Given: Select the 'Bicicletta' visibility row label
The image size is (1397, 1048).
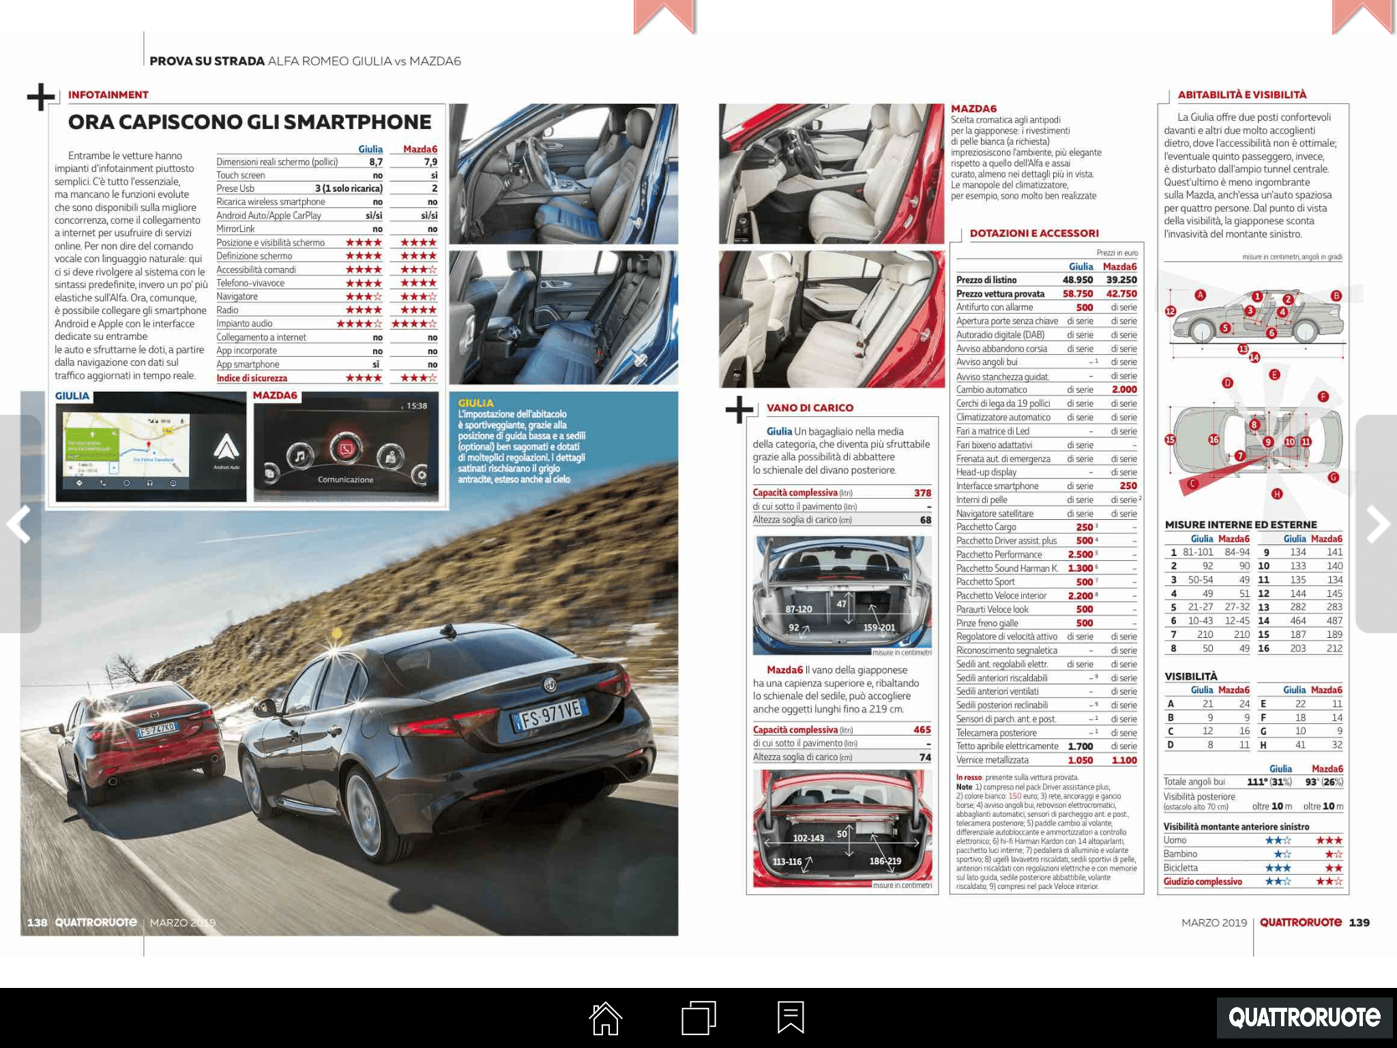Looking at the screenshot, I should tap(1181, 868).
